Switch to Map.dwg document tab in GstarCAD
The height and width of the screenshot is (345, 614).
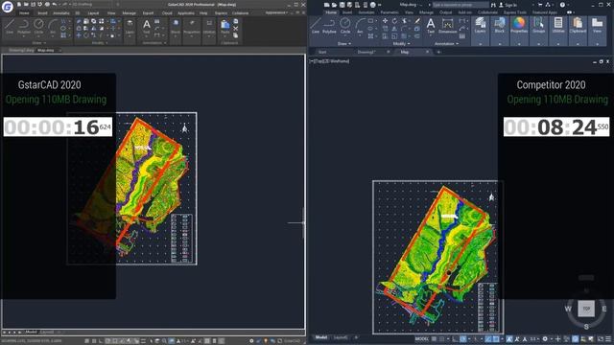point(46,50)
